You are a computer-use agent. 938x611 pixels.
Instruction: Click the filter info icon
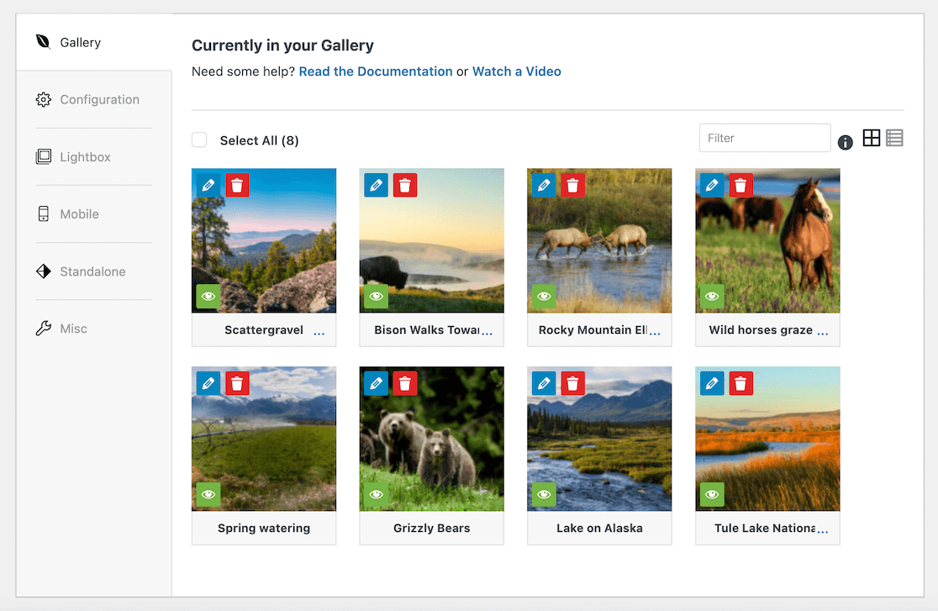point(846,143)
